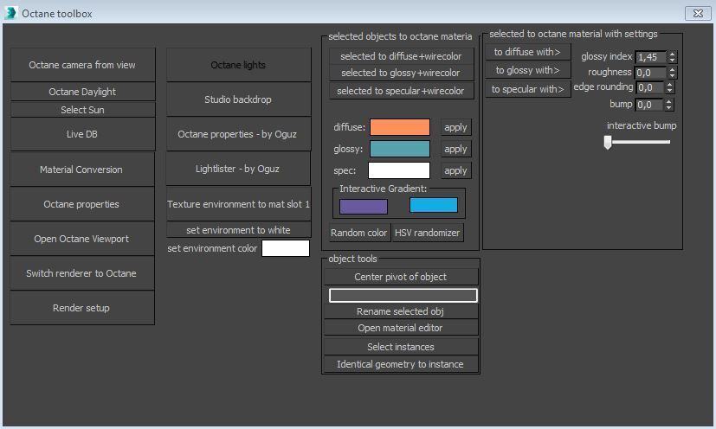Click the interactive bump slider handle
Screen dimensions: 716x429
click(x=608, y=142)
